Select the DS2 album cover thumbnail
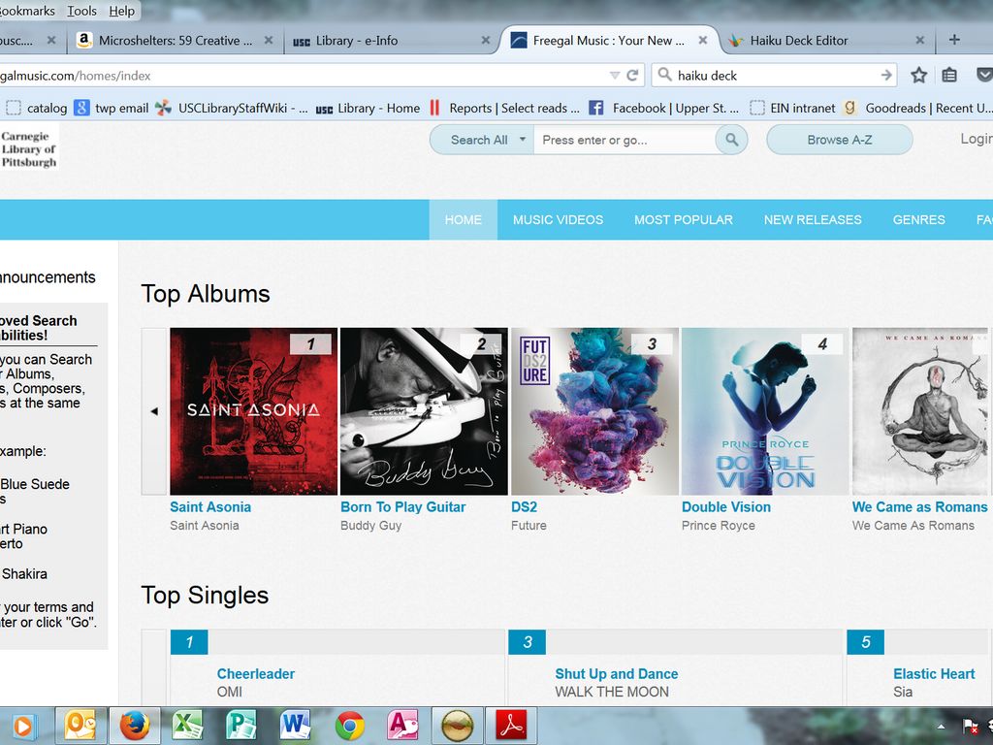The width and height of the screenshot is (993, 745). click(593, 411)
